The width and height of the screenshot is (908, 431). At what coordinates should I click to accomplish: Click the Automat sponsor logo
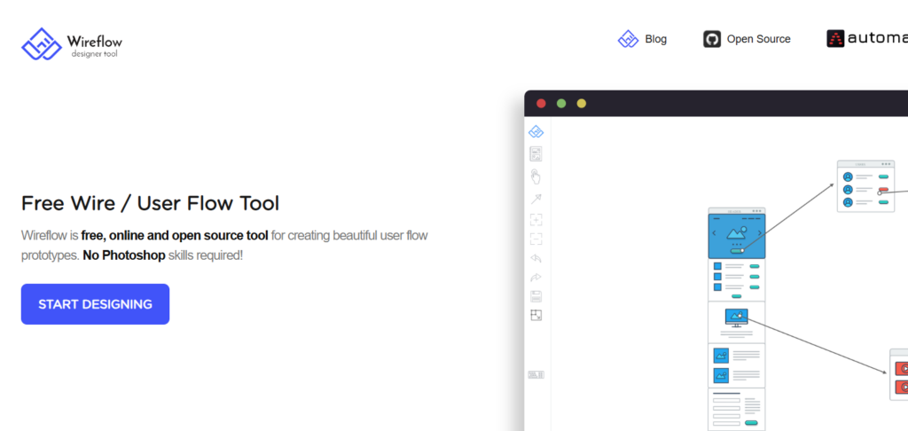(866, 39)
